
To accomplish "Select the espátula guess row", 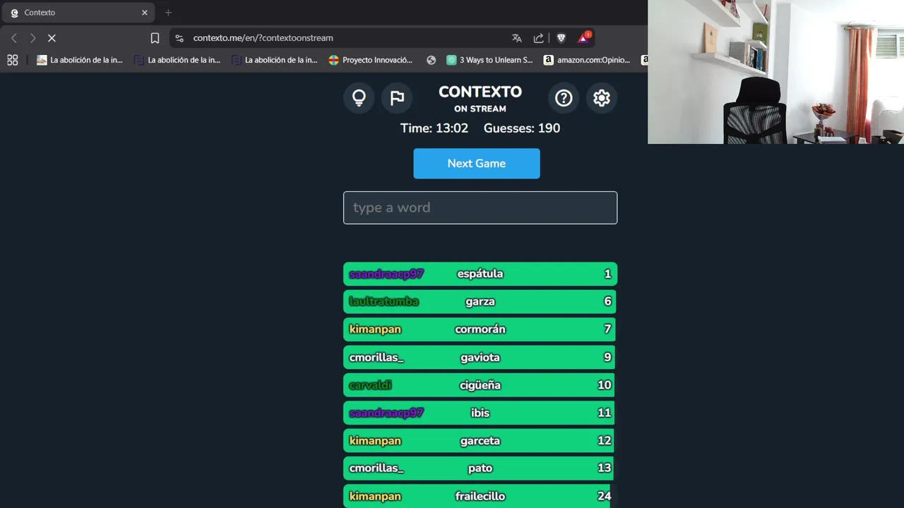I will pyautogui.click(x=480, y=274).
